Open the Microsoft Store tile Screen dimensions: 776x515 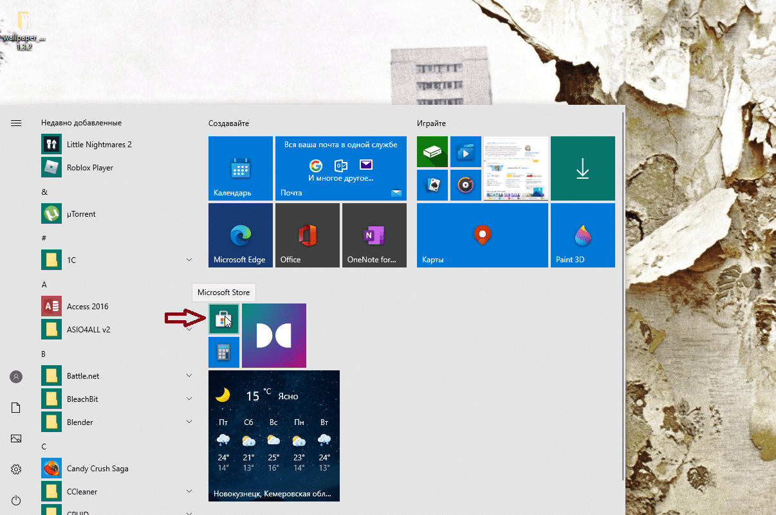[x=223, y=319]
